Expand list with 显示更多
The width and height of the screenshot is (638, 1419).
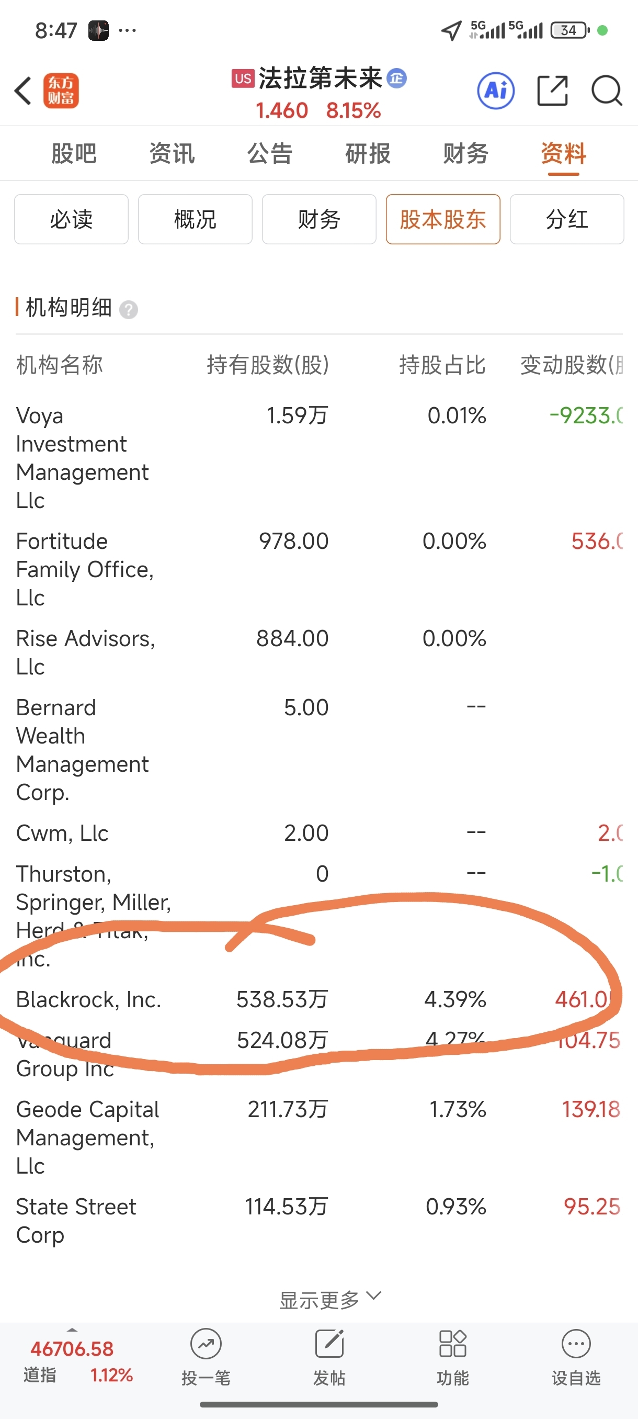[329, 1299]
